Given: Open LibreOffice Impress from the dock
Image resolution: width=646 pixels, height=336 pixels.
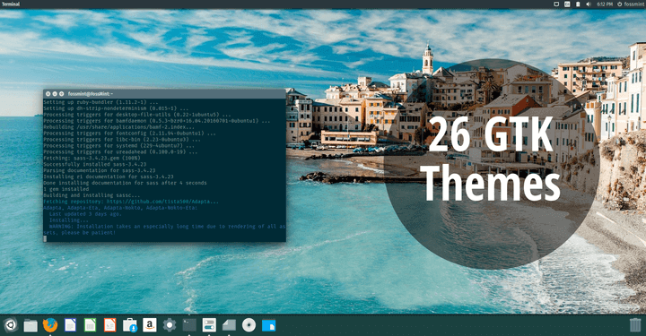Looking at the screenshot, I should pyautogui.click(x=110, y=325).
